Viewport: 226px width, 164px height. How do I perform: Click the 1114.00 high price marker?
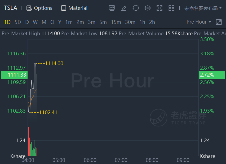54,63
